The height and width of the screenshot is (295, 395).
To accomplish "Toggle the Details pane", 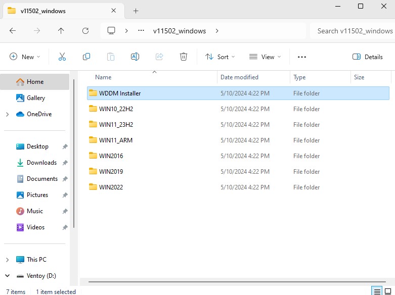I will coord(367,57).
